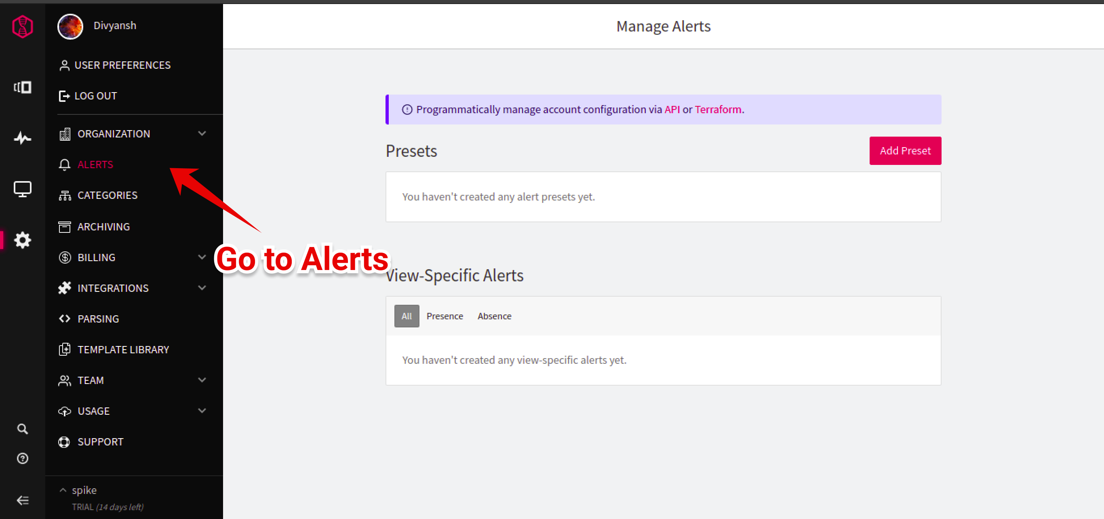Click the Log Out exit icon

coord(64,96)
